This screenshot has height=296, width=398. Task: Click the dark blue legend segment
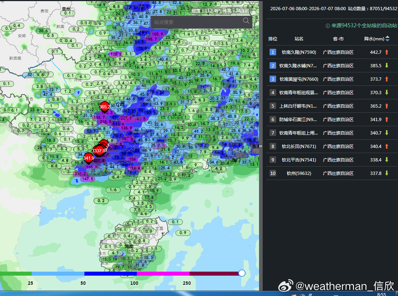[x=111, y=273]
